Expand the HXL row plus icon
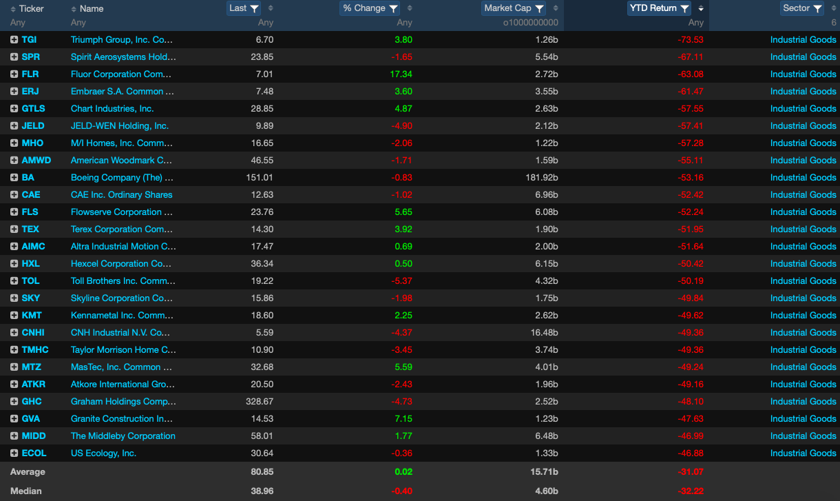The image size is (840, 501). [14, 264]
